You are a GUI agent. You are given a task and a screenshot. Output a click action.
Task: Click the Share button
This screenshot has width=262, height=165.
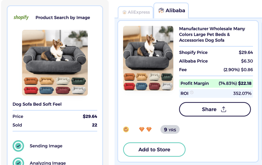(x=215, y=109)
